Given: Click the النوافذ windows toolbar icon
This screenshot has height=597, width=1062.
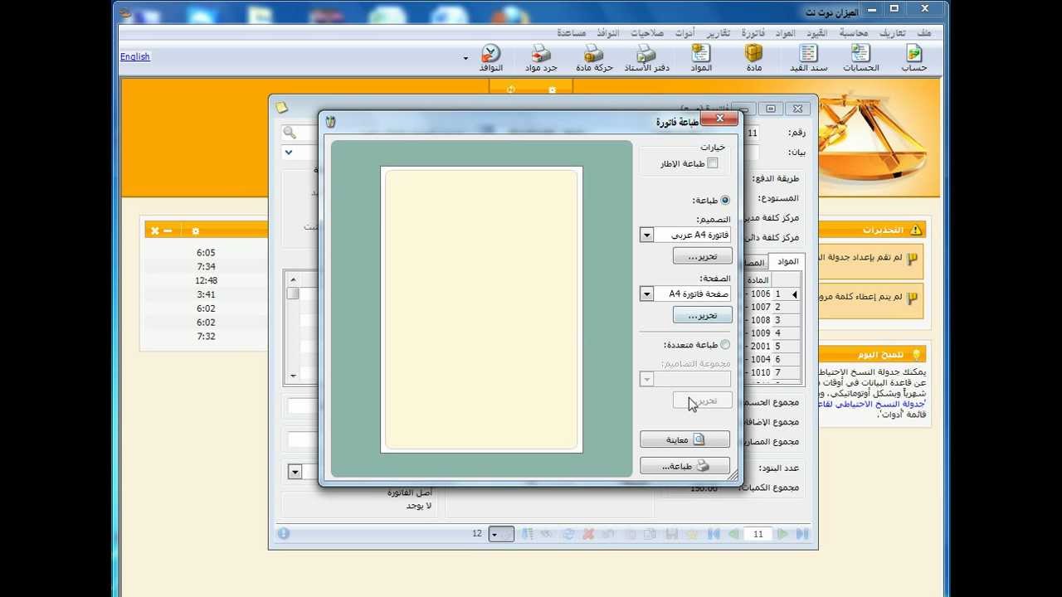Looking at the screenshot, I should 491,58.
